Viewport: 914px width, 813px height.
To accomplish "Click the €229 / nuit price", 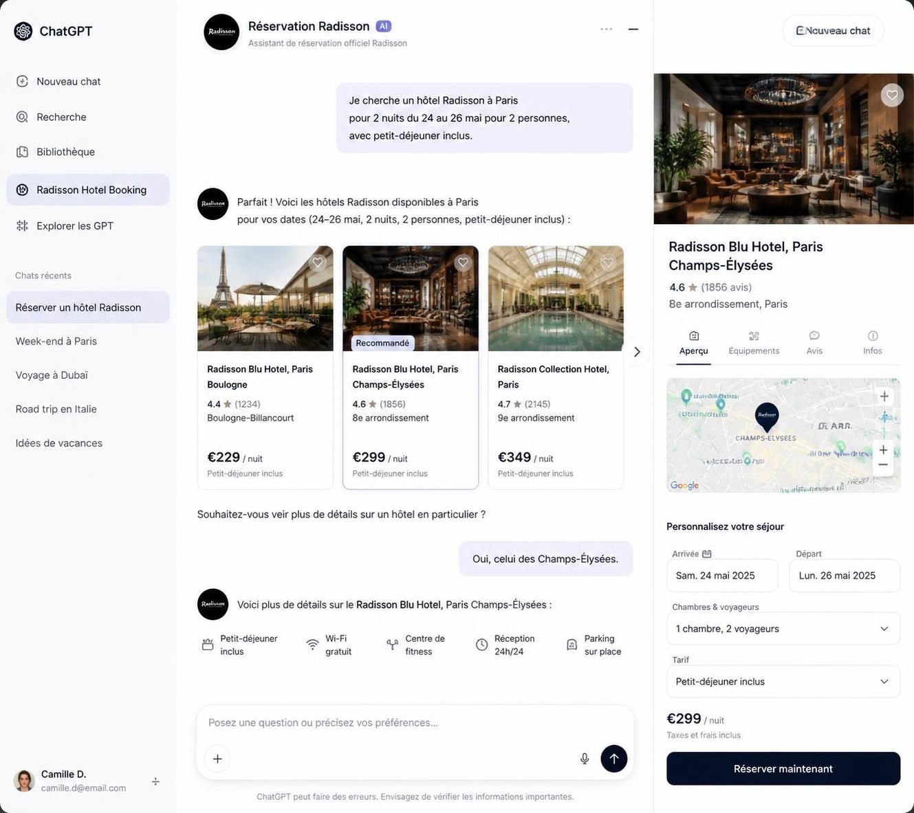I will (x=235, y=458).
